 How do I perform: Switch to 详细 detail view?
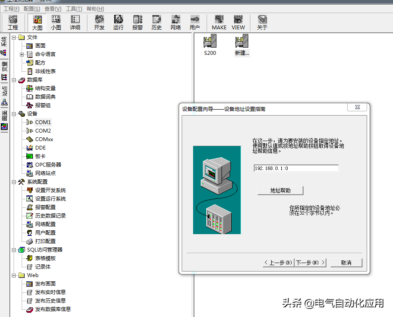[x=75, y=23]
